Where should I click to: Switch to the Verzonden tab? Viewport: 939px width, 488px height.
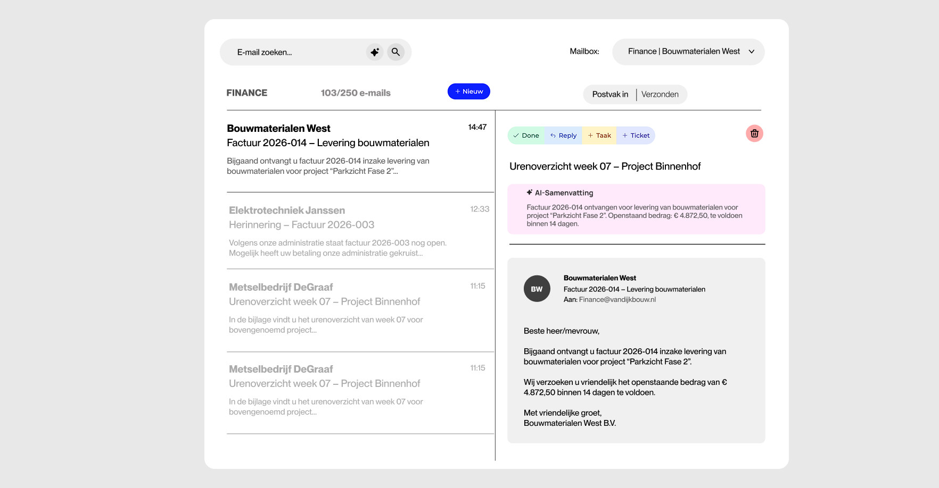[x=660, y=95]
